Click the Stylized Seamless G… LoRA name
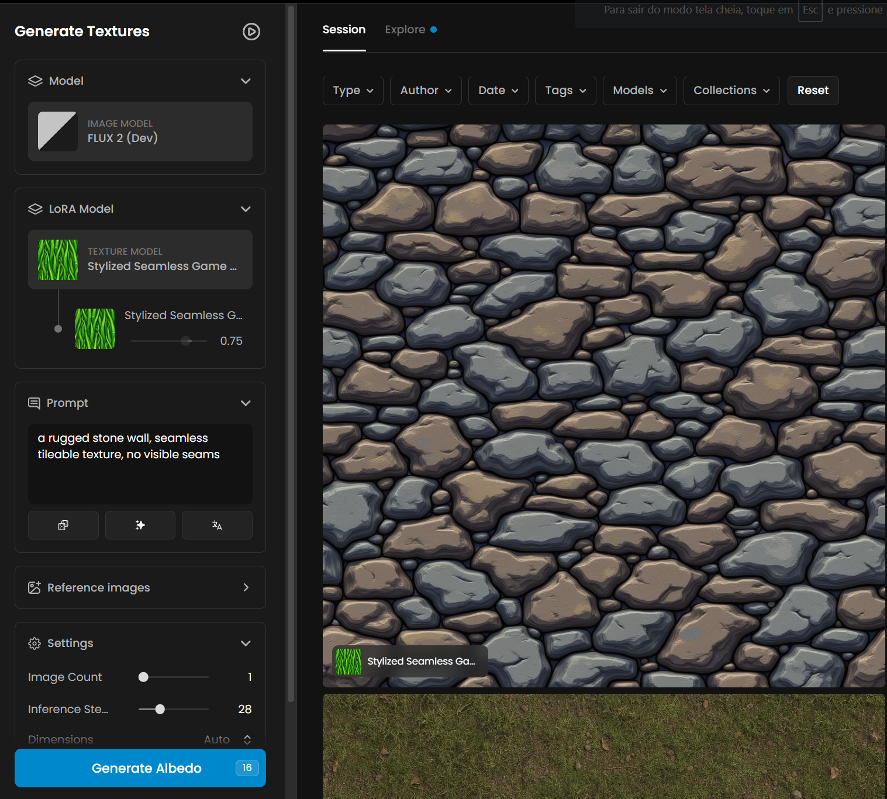 pyautogui.click(x=183, y=315)
